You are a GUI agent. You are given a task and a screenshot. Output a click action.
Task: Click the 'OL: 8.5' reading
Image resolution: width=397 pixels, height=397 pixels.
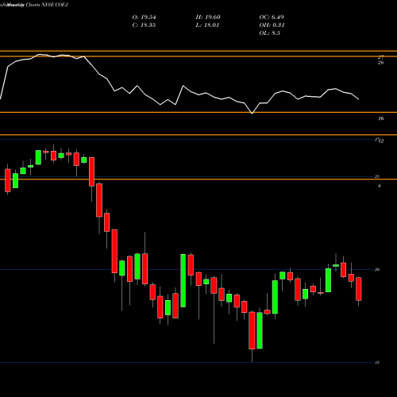(269, 33)
